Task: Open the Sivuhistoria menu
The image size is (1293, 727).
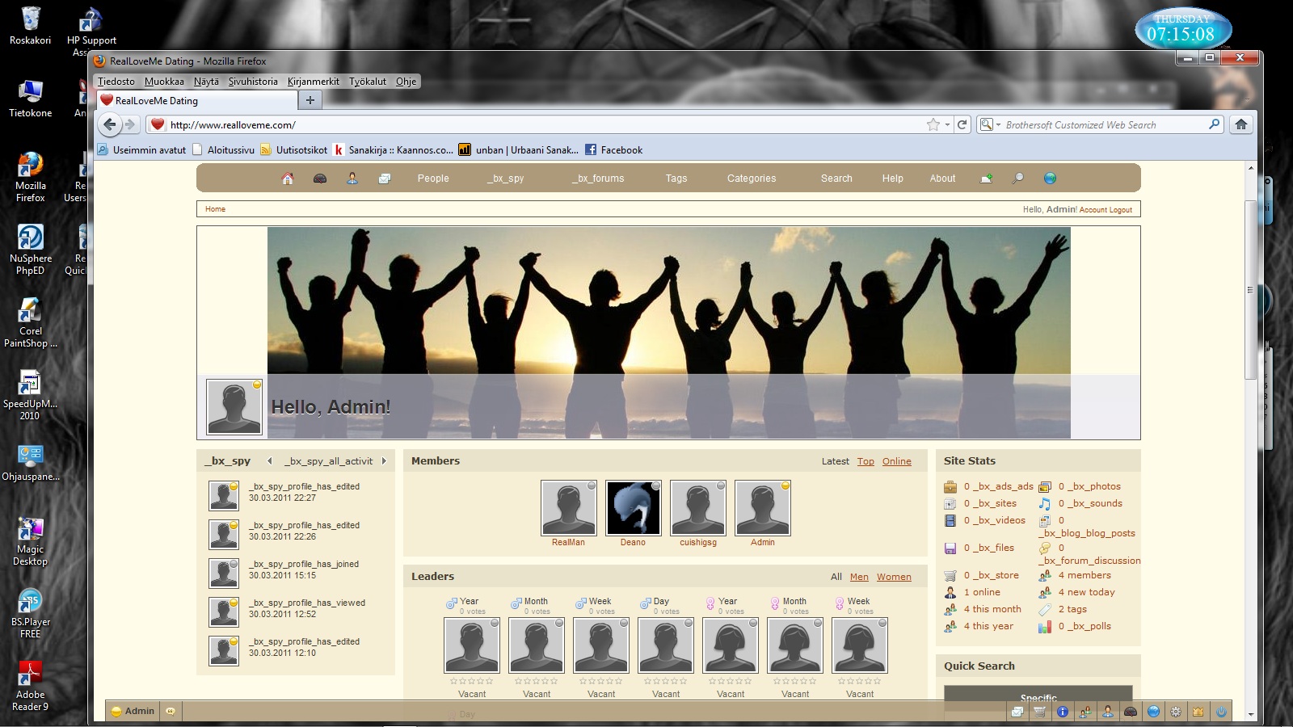Action: [253, 82]
